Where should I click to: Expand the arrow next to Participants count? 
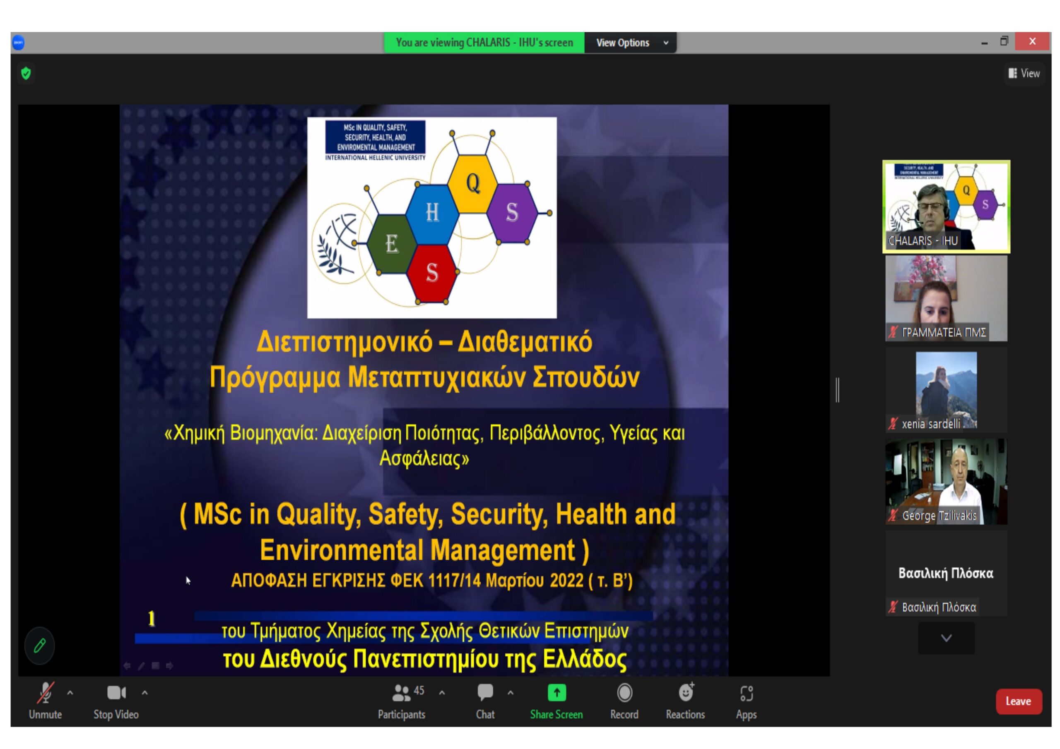[442, 693]
